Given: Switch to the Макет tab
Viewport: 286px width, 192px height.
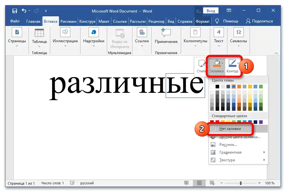Looking at the screenshot, I should (x=104, y=21).
